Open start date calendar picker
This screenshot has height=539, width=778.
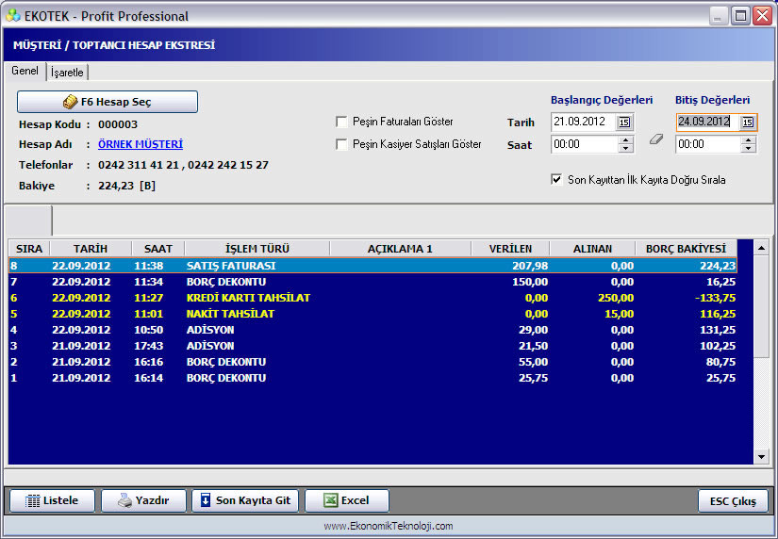624,122
